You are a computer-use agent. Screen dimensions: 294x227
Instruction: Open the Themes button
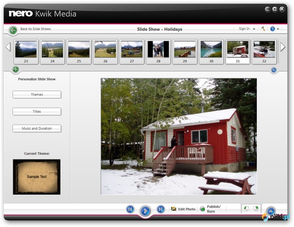[37, 95]
